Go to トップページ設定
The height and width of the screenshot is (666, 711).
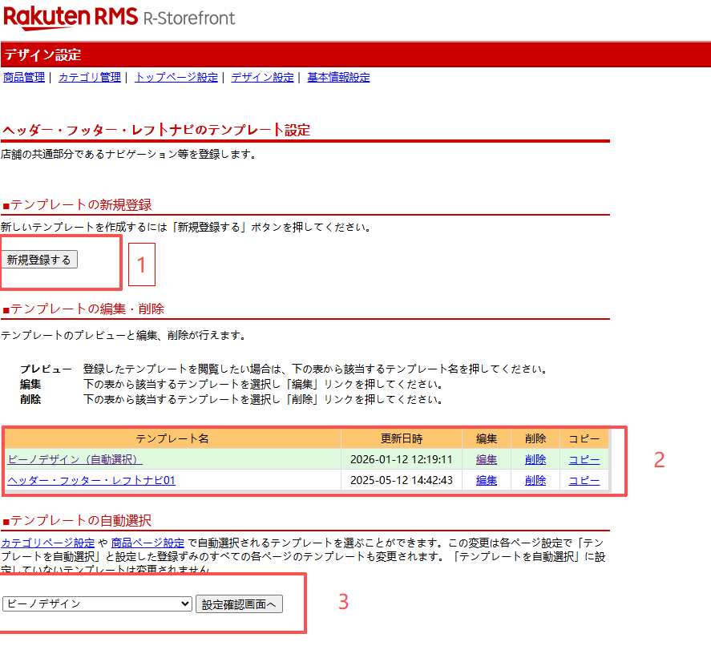point(176,78)
